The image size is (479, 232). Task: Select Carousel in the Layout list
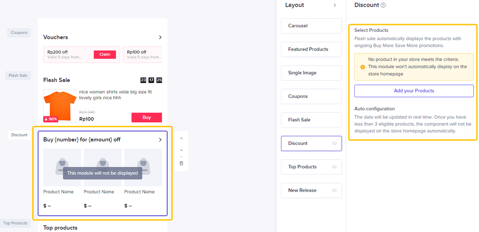point(311,26)
